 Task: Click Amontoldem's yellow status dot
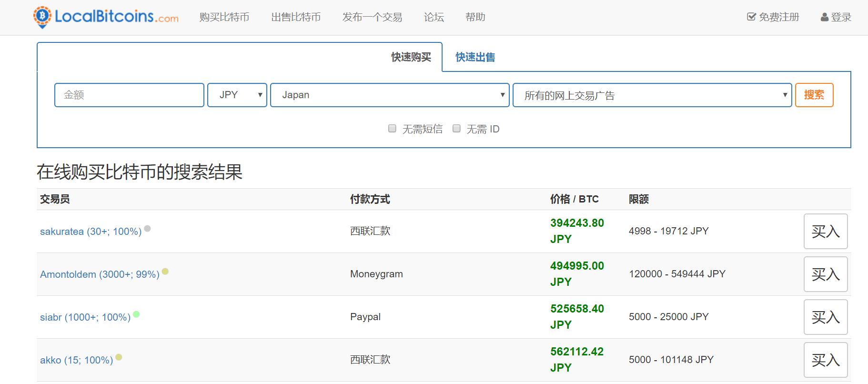[x=165, y=272]
